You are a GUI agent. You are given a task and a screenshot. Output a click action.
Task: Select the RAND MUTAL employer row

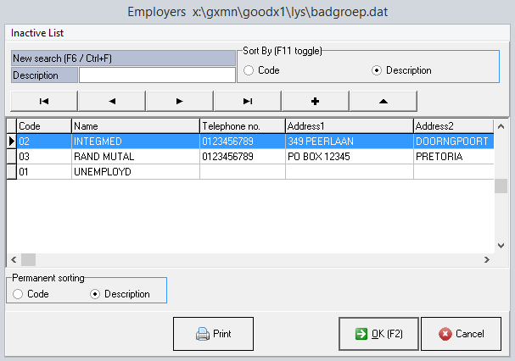(134, 157)
